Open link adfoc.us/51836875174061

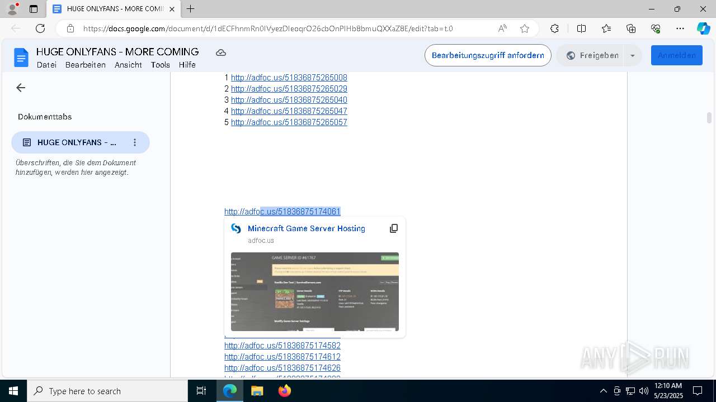(x=282, y=212)
